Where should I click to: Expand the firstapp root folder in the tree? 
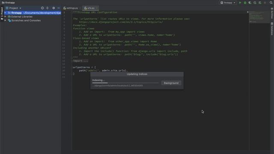coord(5,13)
